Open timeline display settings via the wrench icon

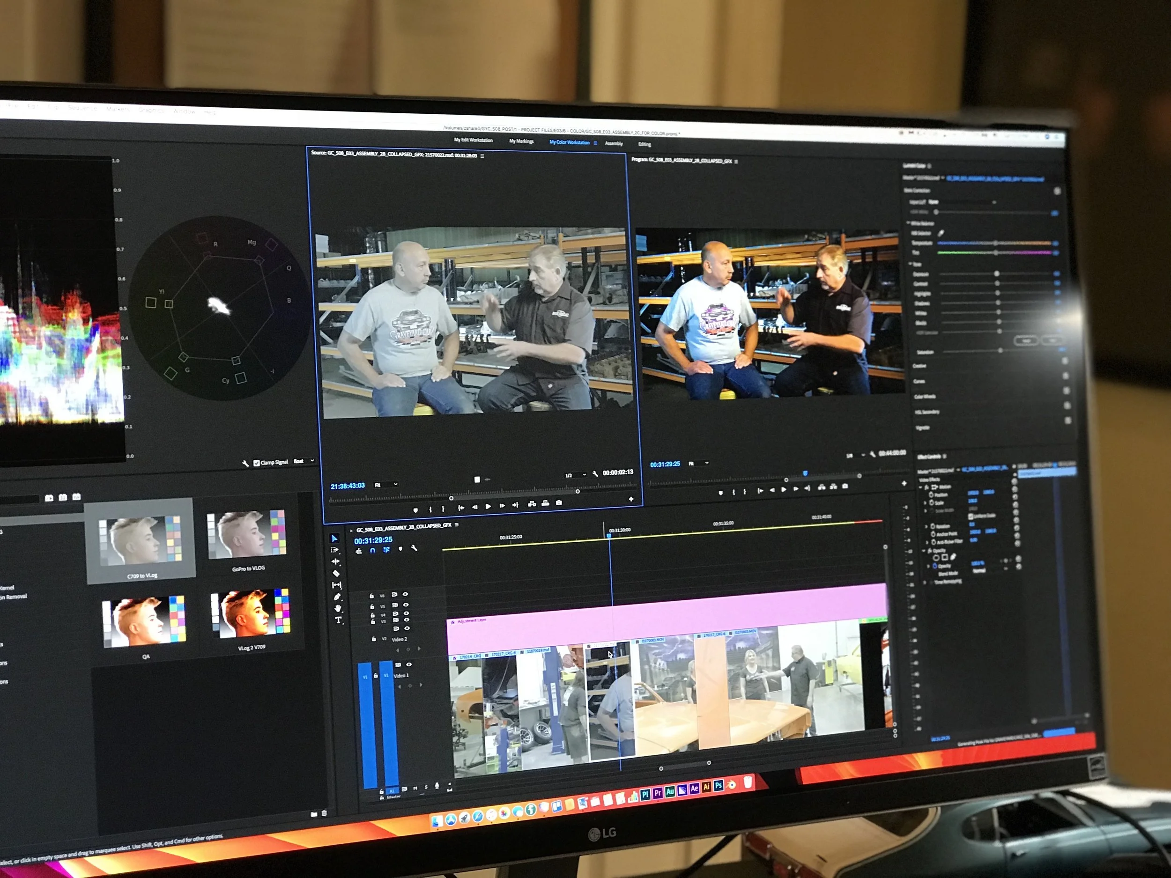(x=414, y=548)
